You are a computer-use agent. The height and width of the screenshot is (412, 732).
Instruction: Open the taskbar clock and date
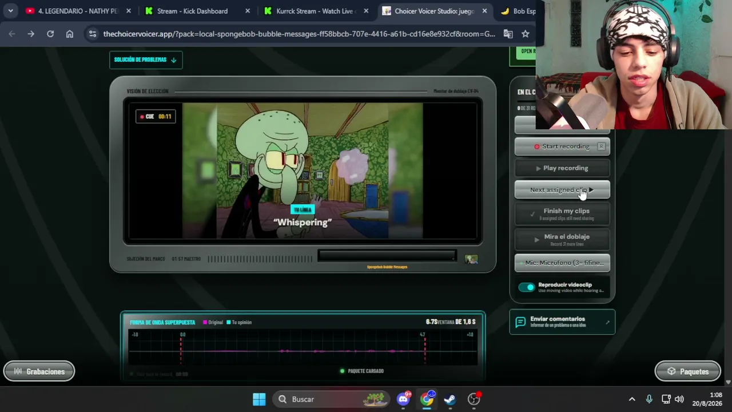(707, 399)
